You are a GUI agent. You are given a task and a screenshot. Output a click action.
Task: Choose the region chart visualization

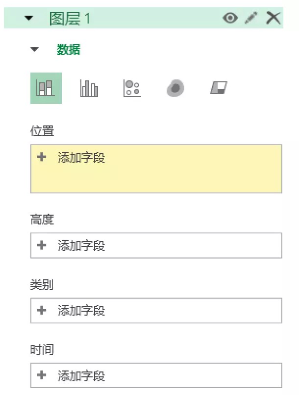point(219,88)
